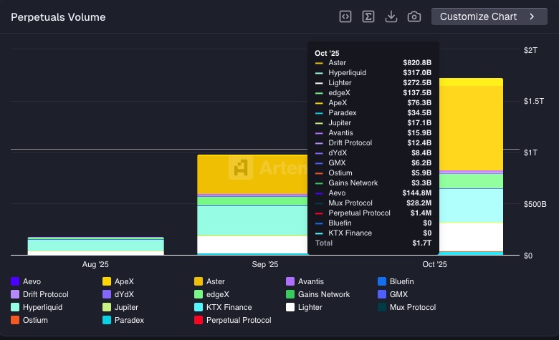This screenshot has width=559, height=340.
Task: Hide the Drift Protocol series
Action: (45, 294)
